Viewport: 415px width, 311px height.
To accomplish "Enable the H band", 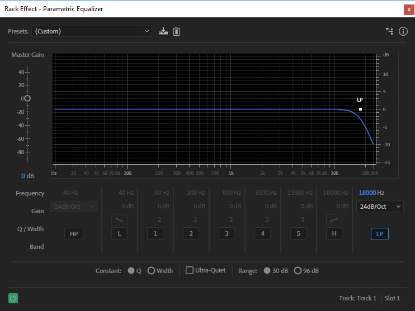I will tap(334, 233).
